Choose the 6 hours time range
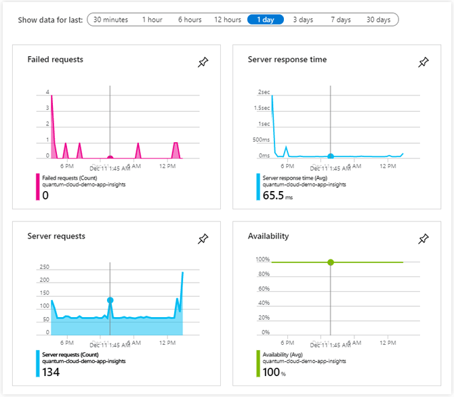 [190, 20]
